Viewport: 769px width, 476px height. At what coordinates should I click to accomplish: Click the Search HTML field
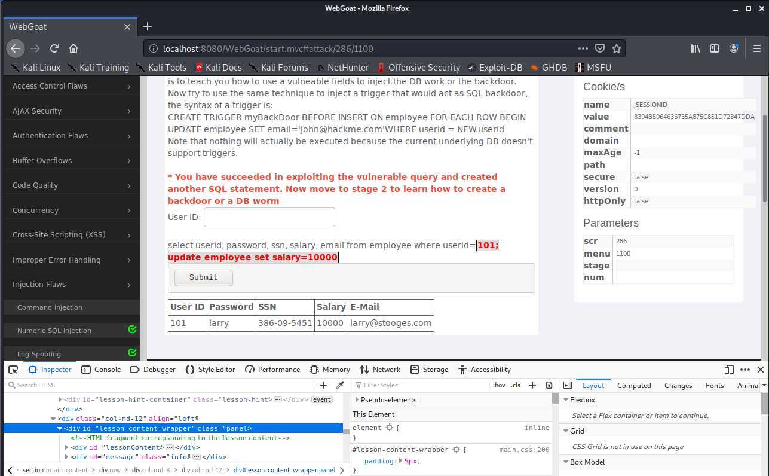[158, 385]
